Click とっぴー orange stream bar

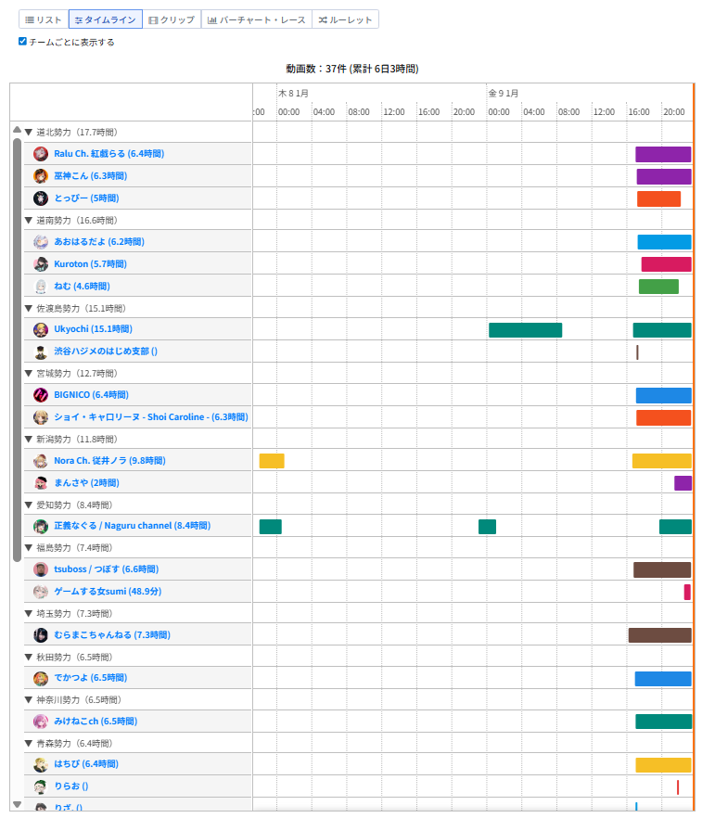[658, 198]
